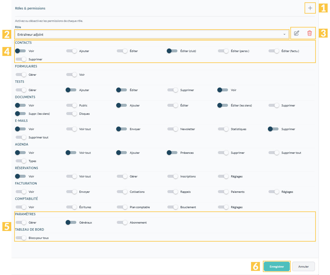This screenshot has height=275, width=330.
Task: Disable the Documents Suppr. (les siens) toggle
Action: click(21, 114)
